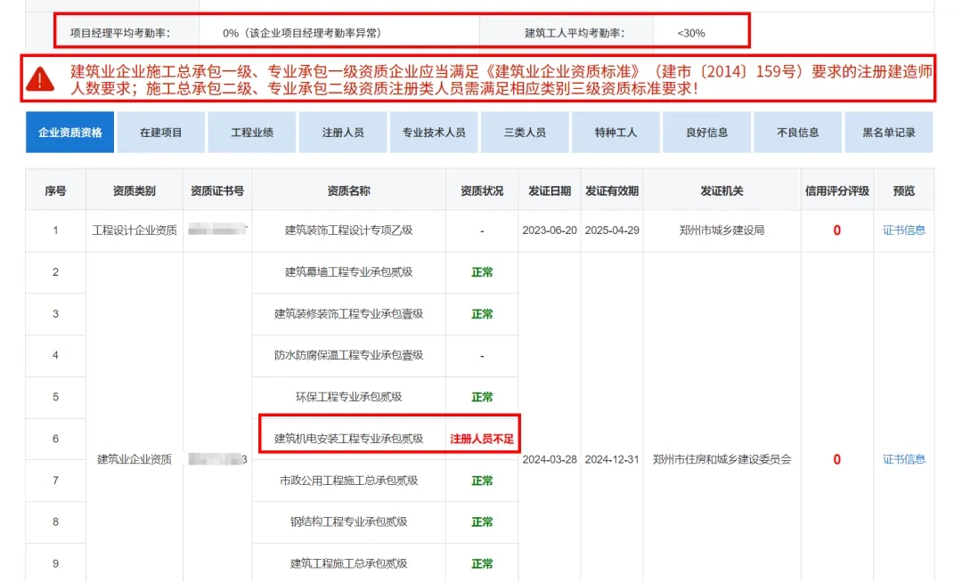
Task: Switch to the 在建项目 tab
Action: coord(161,133)
